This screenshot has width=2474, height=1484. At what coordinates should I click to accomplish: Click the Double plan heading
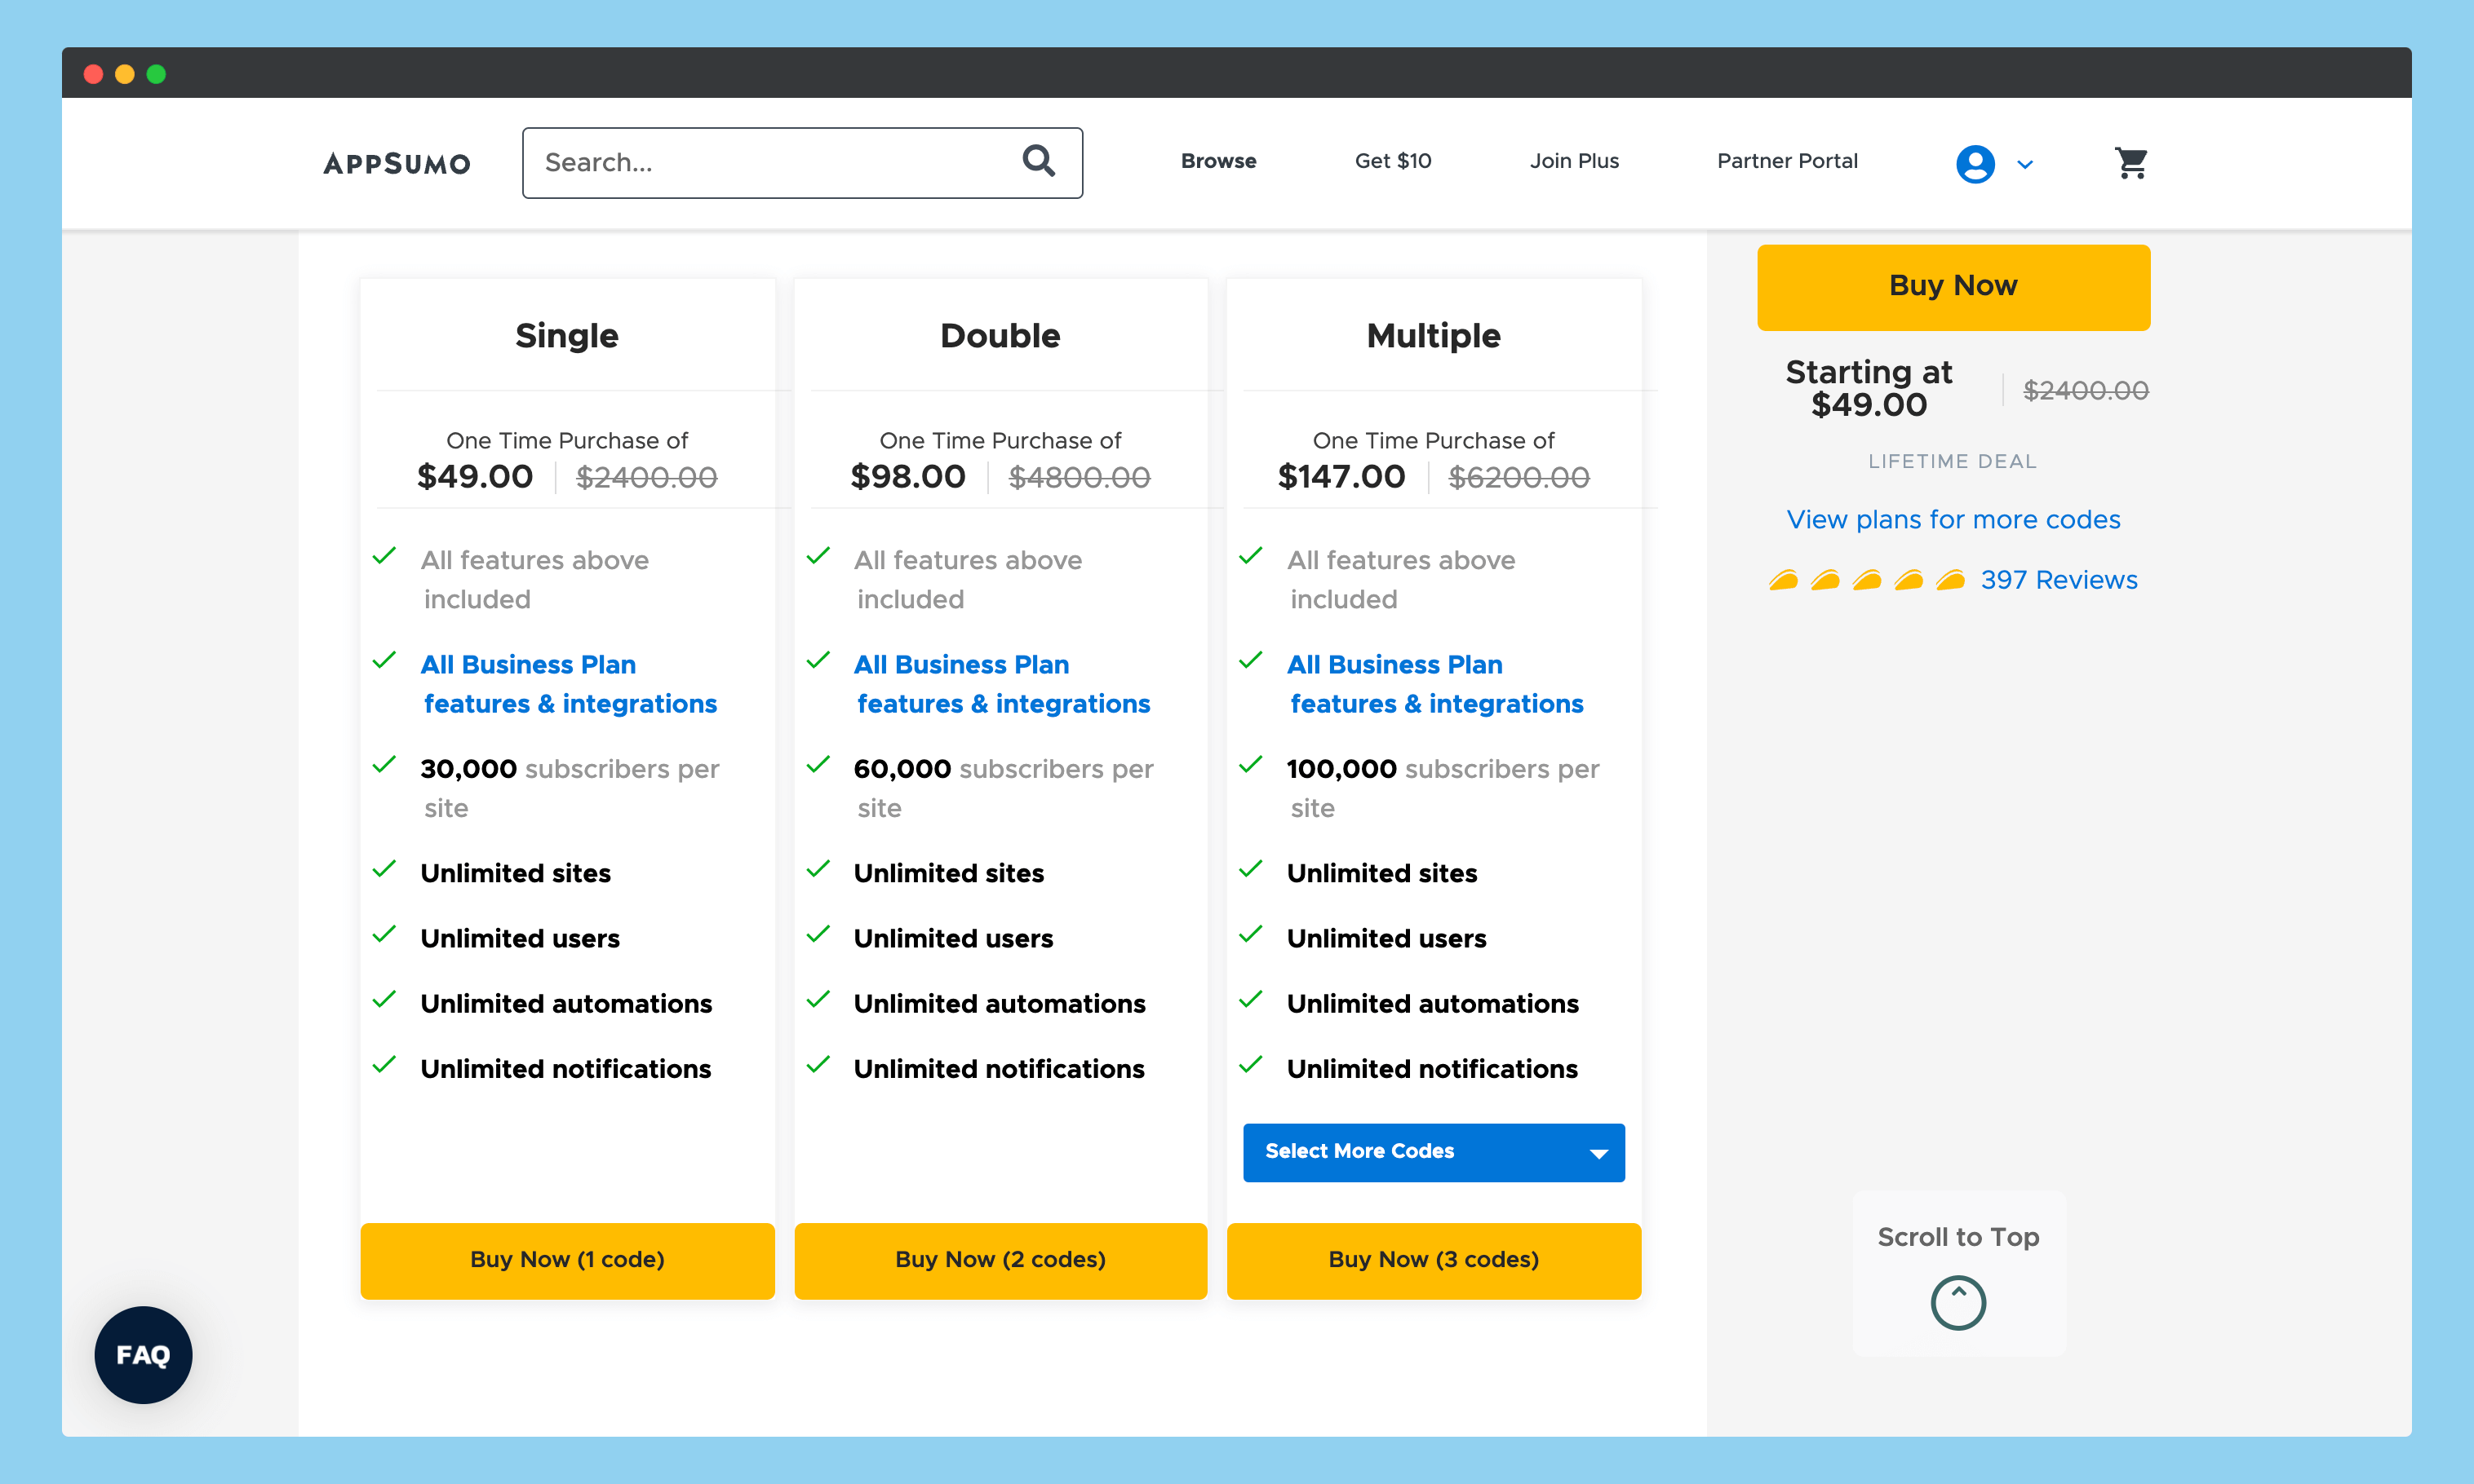[1000, 336]
